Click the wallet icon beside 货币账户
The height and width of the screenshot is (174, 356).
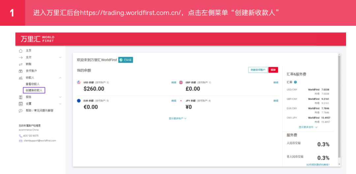[21, 71]
